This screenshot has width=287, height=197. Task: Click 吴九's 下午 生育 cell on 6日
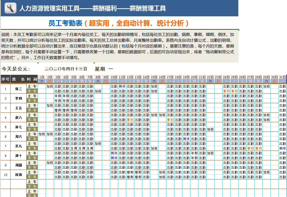82,148
